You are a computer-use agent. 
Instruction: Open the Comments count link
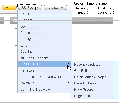[113, 13]
